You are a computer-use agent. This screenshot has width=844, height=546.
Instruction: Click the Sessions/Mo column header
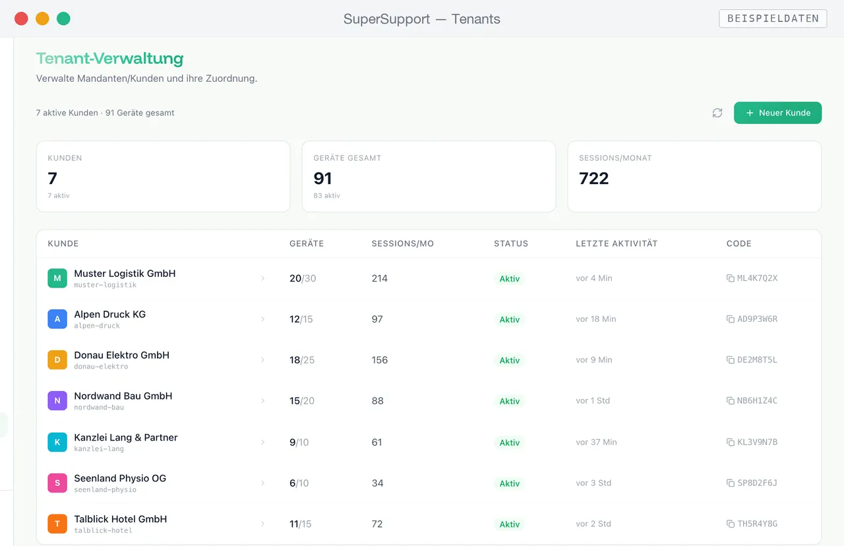coord(403,243)
